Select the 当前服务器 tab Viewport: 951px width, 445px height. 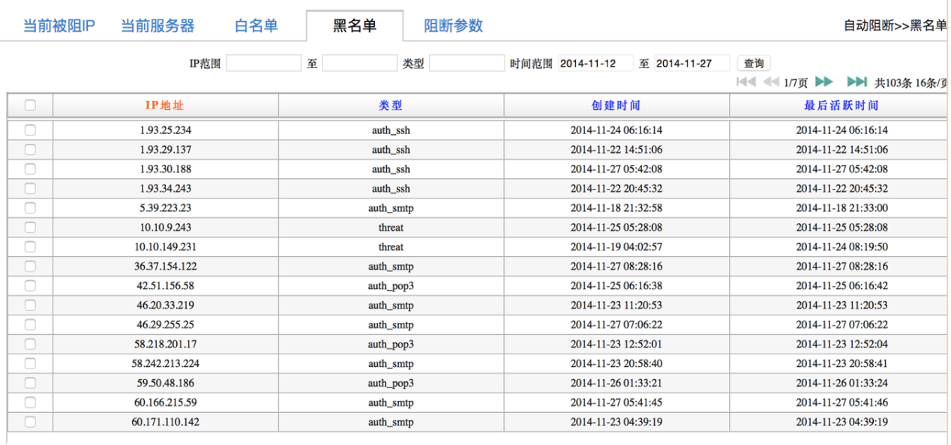pyautogui.click(x=157, y=26)
